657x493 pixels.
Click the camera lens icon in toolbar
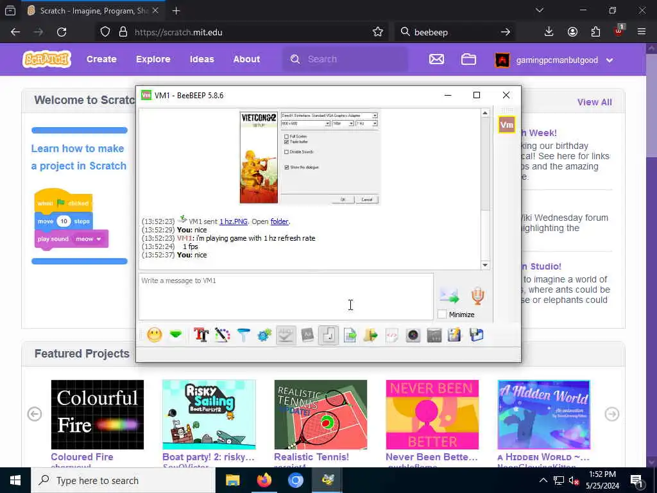pyautogui.click(x=413, y=335)
